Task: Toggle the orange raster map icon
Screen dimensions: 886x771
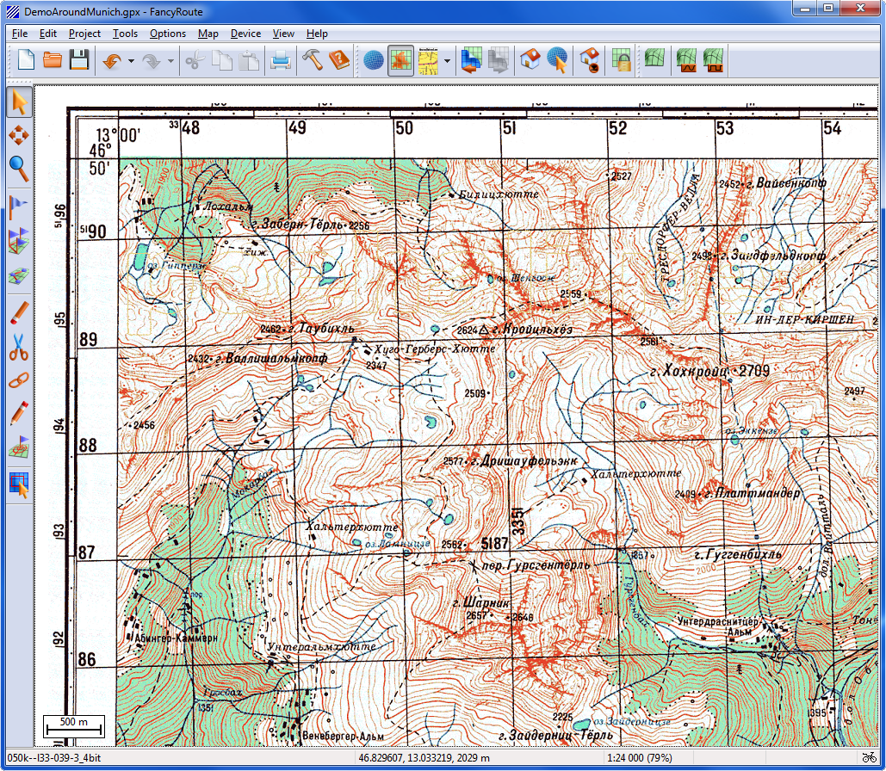Action: click(400, 60)
